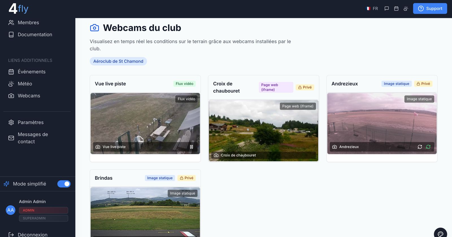The image size is (452, 237).
Task: Click the Membres people icon
Action: tap(11, 23)
